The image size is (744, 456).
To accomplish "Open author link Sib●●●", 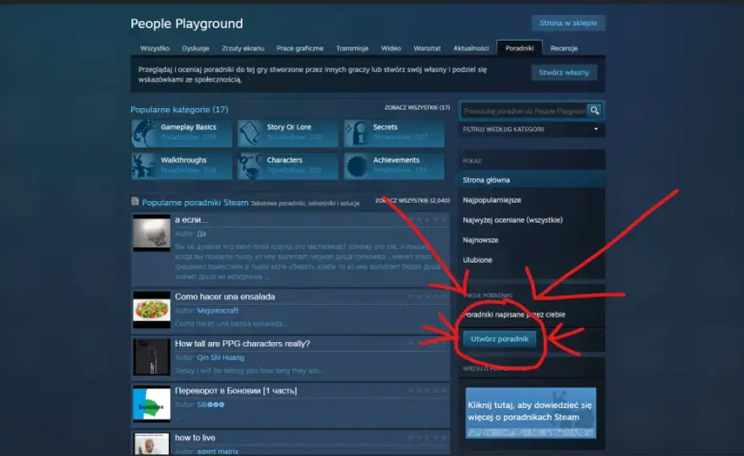I will tap(211, 404).
